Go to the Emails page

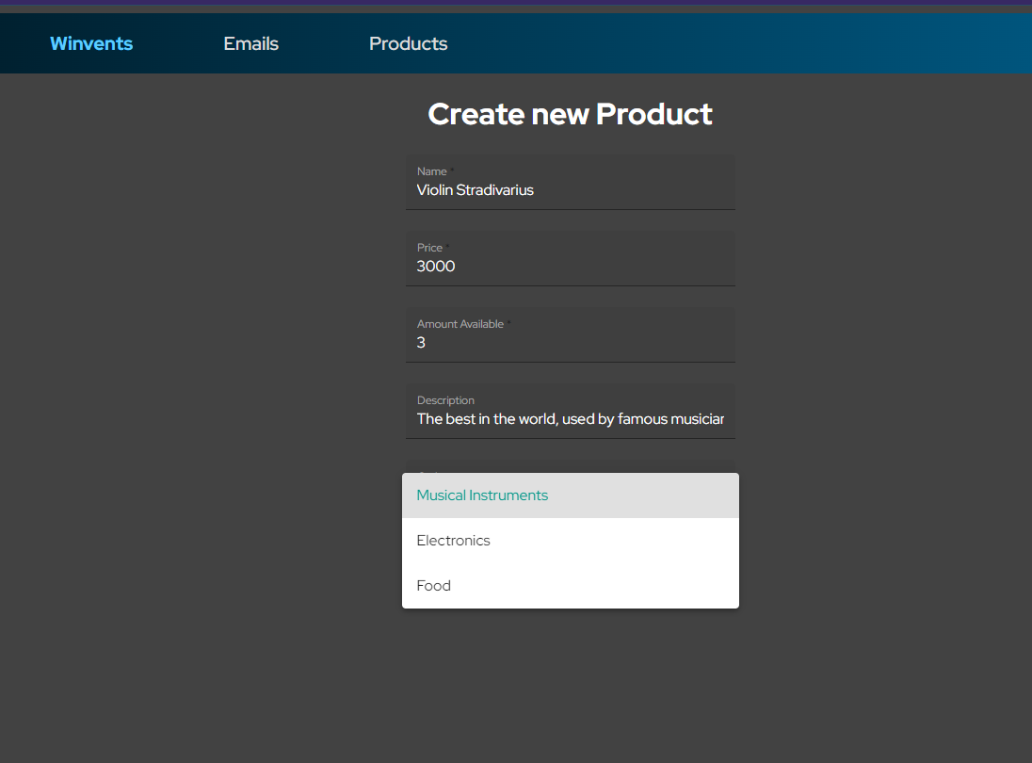(x=250, y=43)
